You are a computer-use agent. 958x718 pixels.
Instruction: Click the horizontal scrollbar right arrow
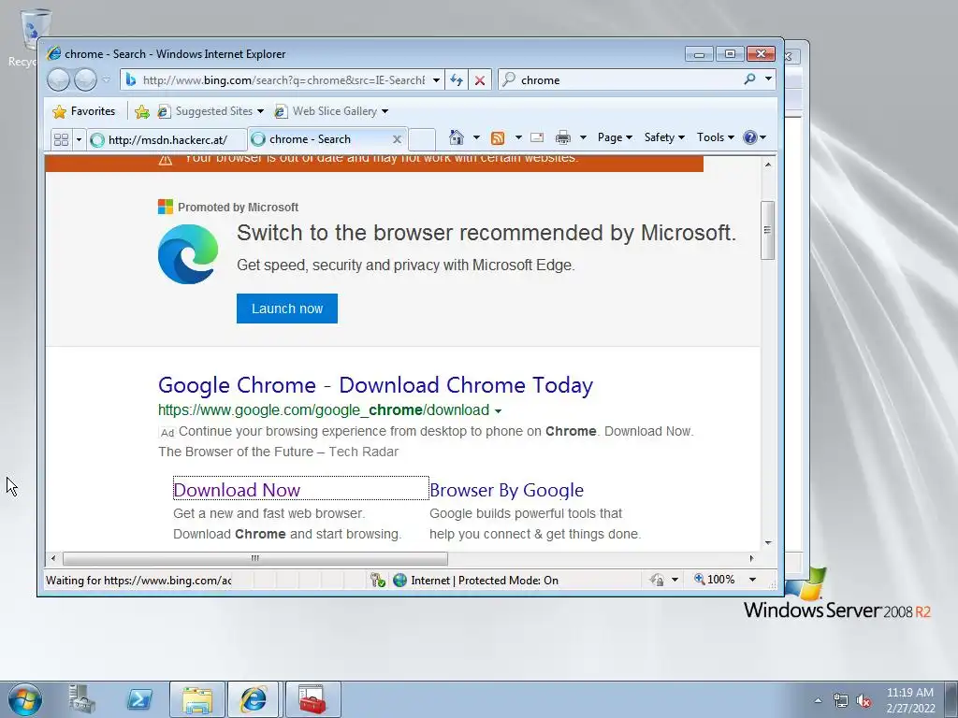tap(751, 558)
